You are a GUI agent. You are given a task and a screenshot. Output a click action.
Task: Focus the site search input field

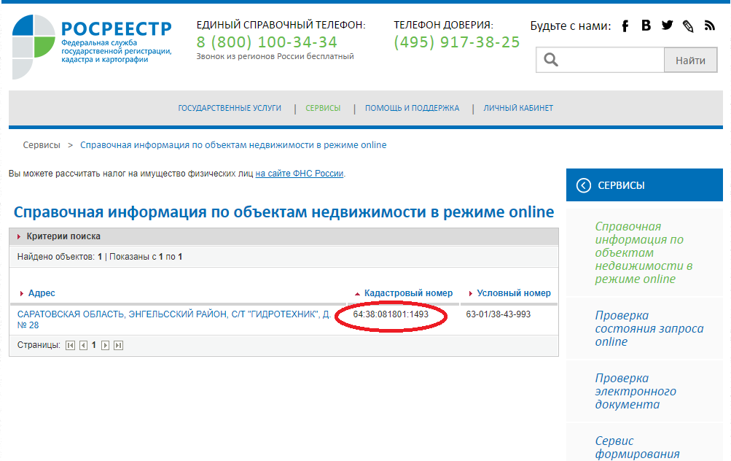tap(600, 60)
